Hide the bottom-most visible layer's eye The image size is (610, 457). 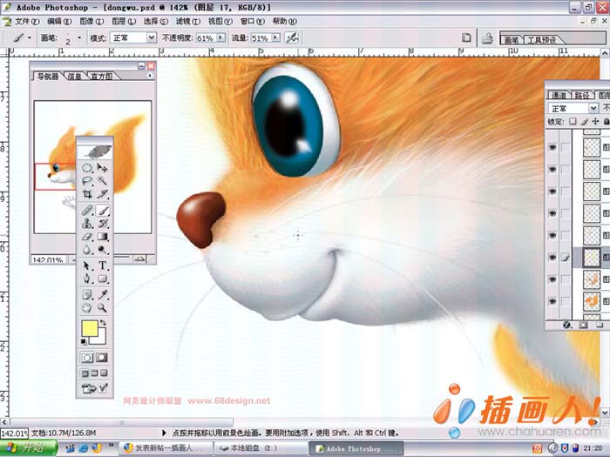pos(552,301)
